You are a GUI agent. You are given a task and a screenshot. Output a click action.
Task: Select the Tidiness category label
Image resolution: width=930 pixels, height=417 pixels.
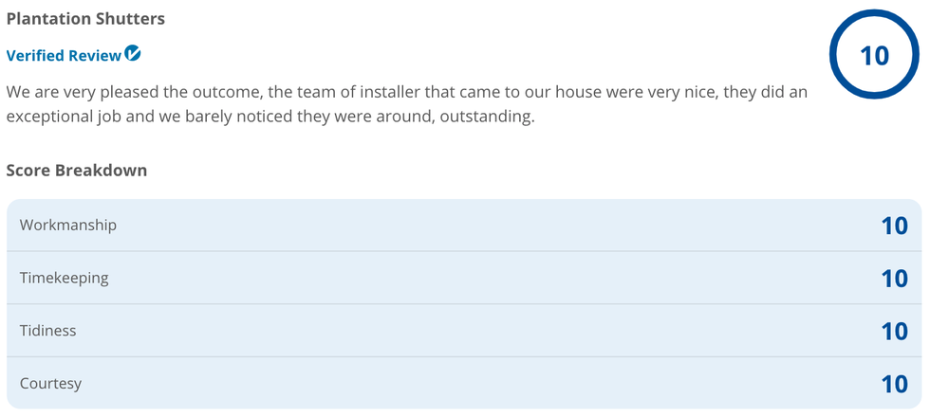(x=48, y=331)
